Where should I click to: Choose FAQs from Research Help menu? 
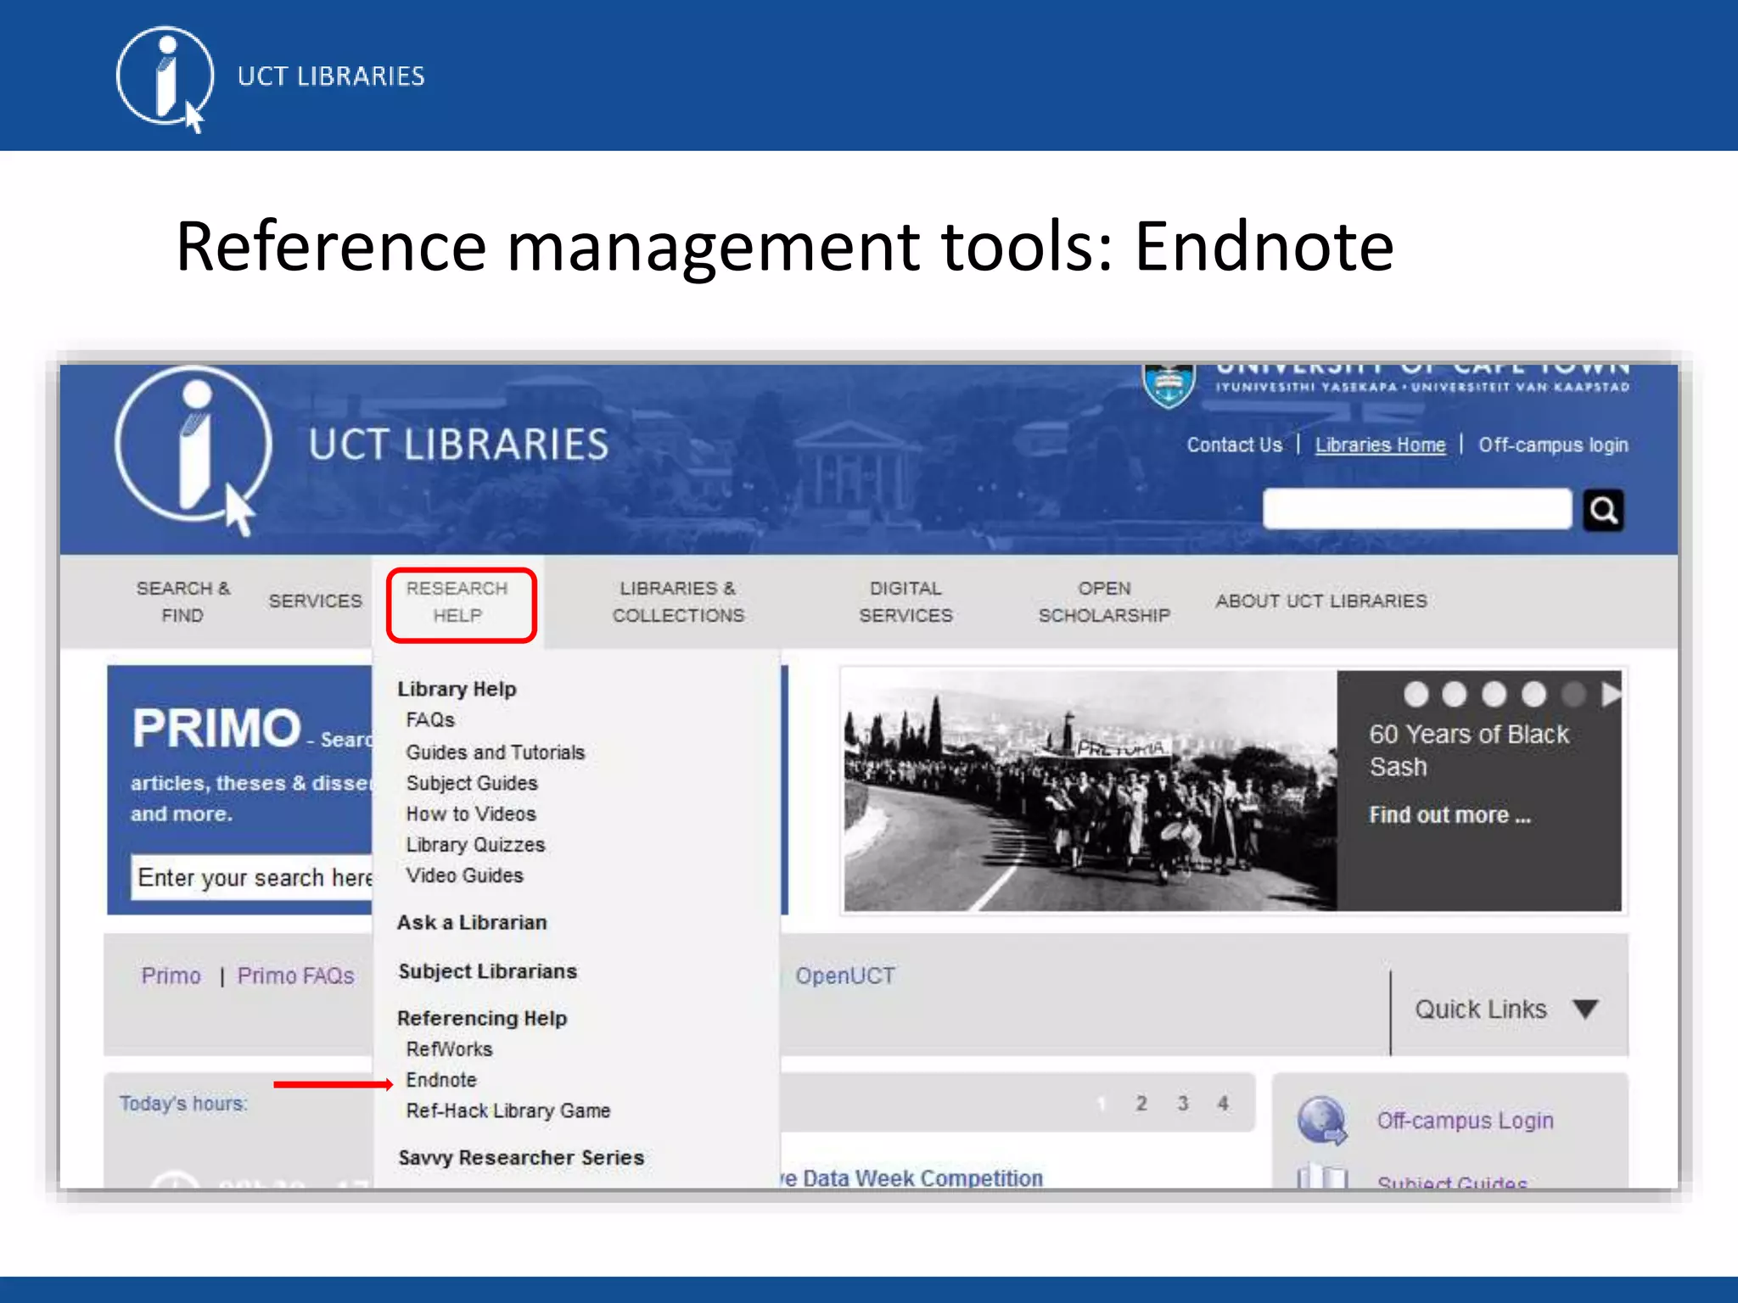[x=430, y=719]
